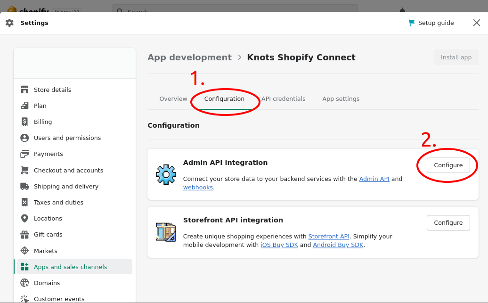This screenshot has height=303, width=488.
Task: Click the Knots Shopify Connect title
Action: click(301, 57)
